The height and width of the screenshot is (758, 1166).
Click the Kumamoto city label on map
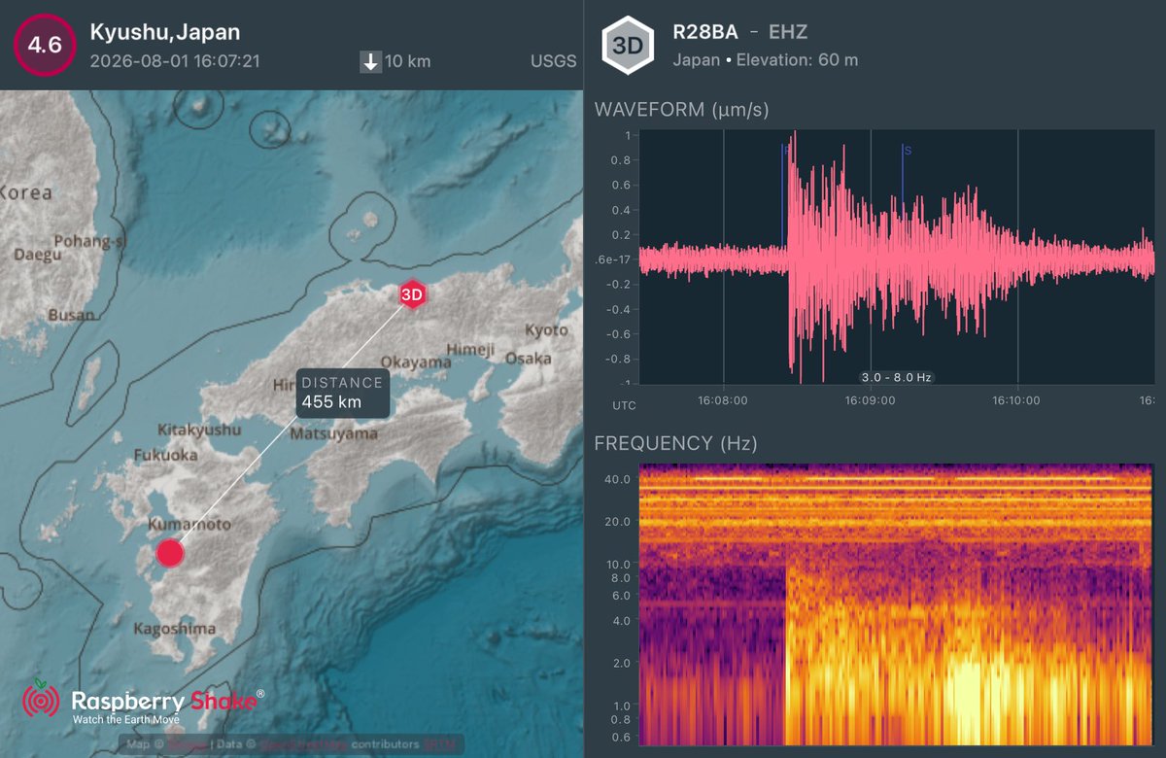click(189, 525)
